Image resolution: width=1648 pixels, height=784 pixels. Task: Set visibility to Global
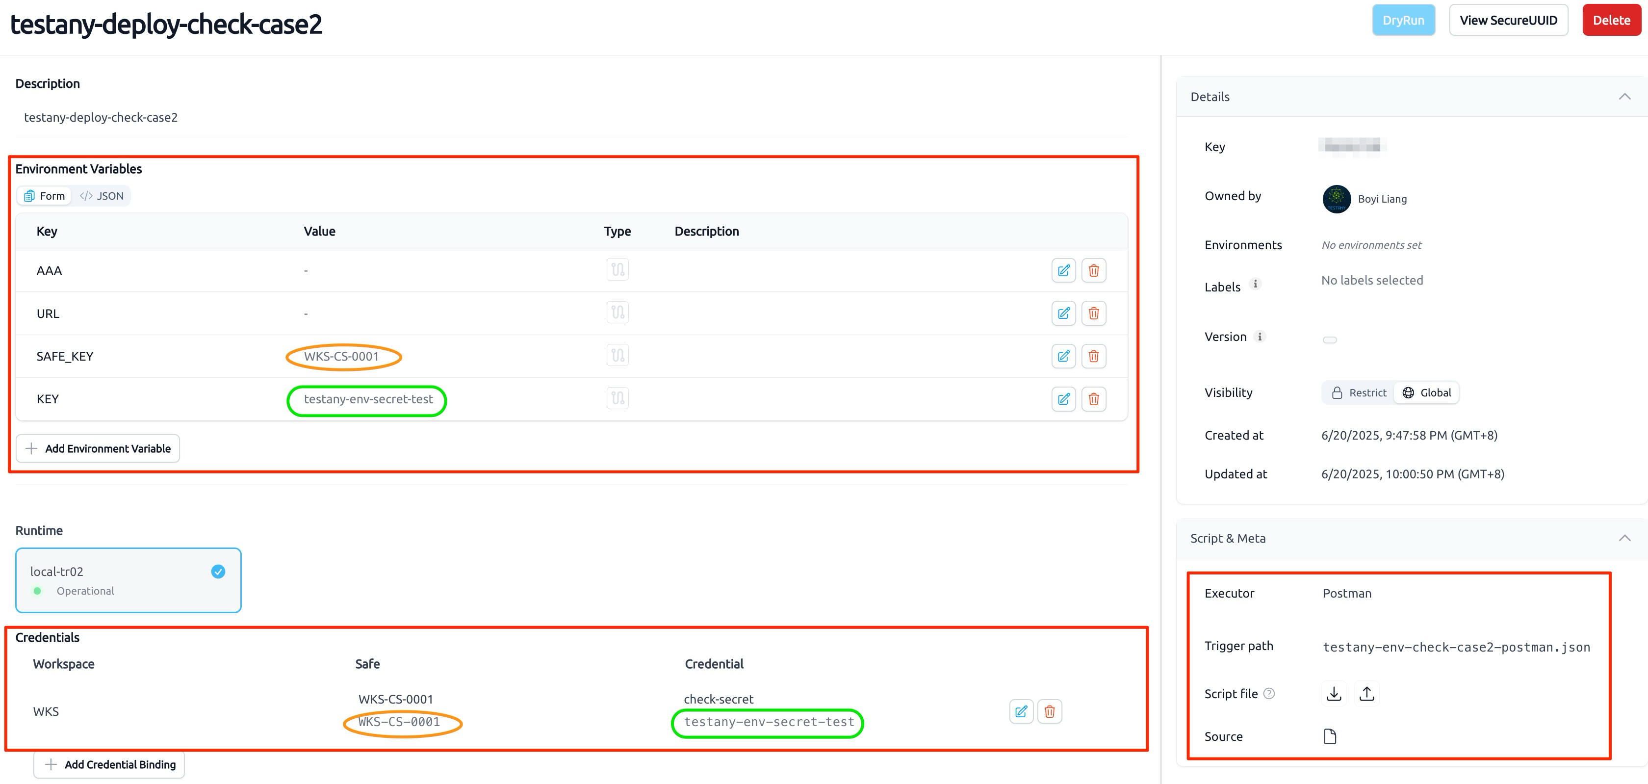coord(1427,393)
